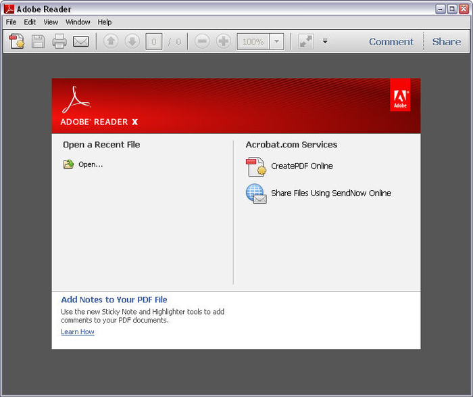Click the 100% zoom level field

[x=253, y=41]
